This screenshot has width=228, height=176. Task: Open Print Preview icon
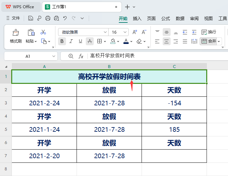[x=56, y=18]
